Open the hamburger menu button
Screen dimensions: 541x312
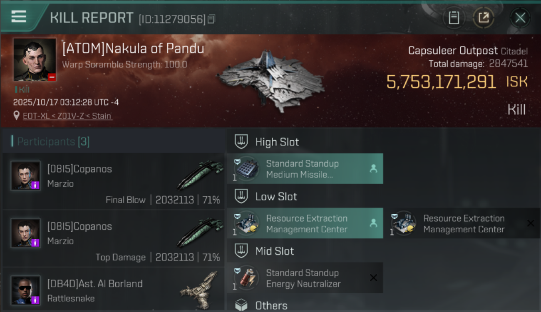[19, 17]
